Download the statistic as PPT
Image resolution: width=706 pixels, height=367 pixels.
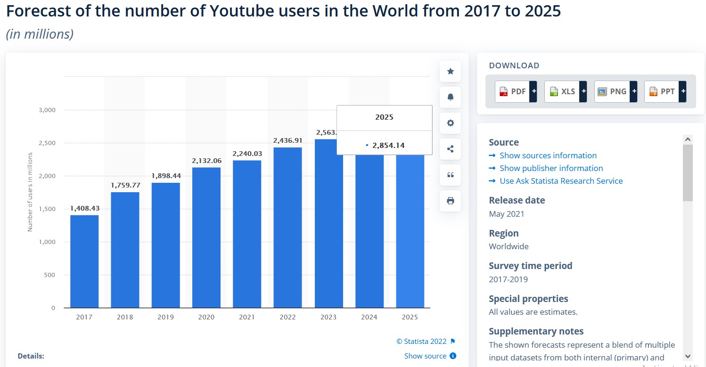click(665, 91)
